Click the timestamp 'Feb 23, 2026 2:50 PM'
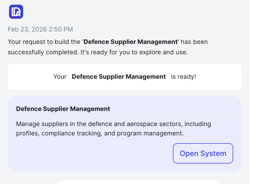Screen dimensions: 256x184 coord(40,29)
